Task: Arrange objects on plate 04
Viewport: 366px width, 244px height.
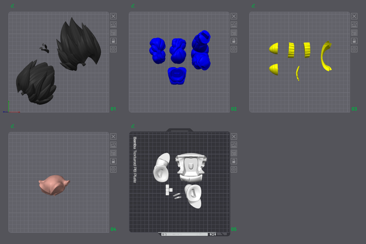Action: point(113,153)
